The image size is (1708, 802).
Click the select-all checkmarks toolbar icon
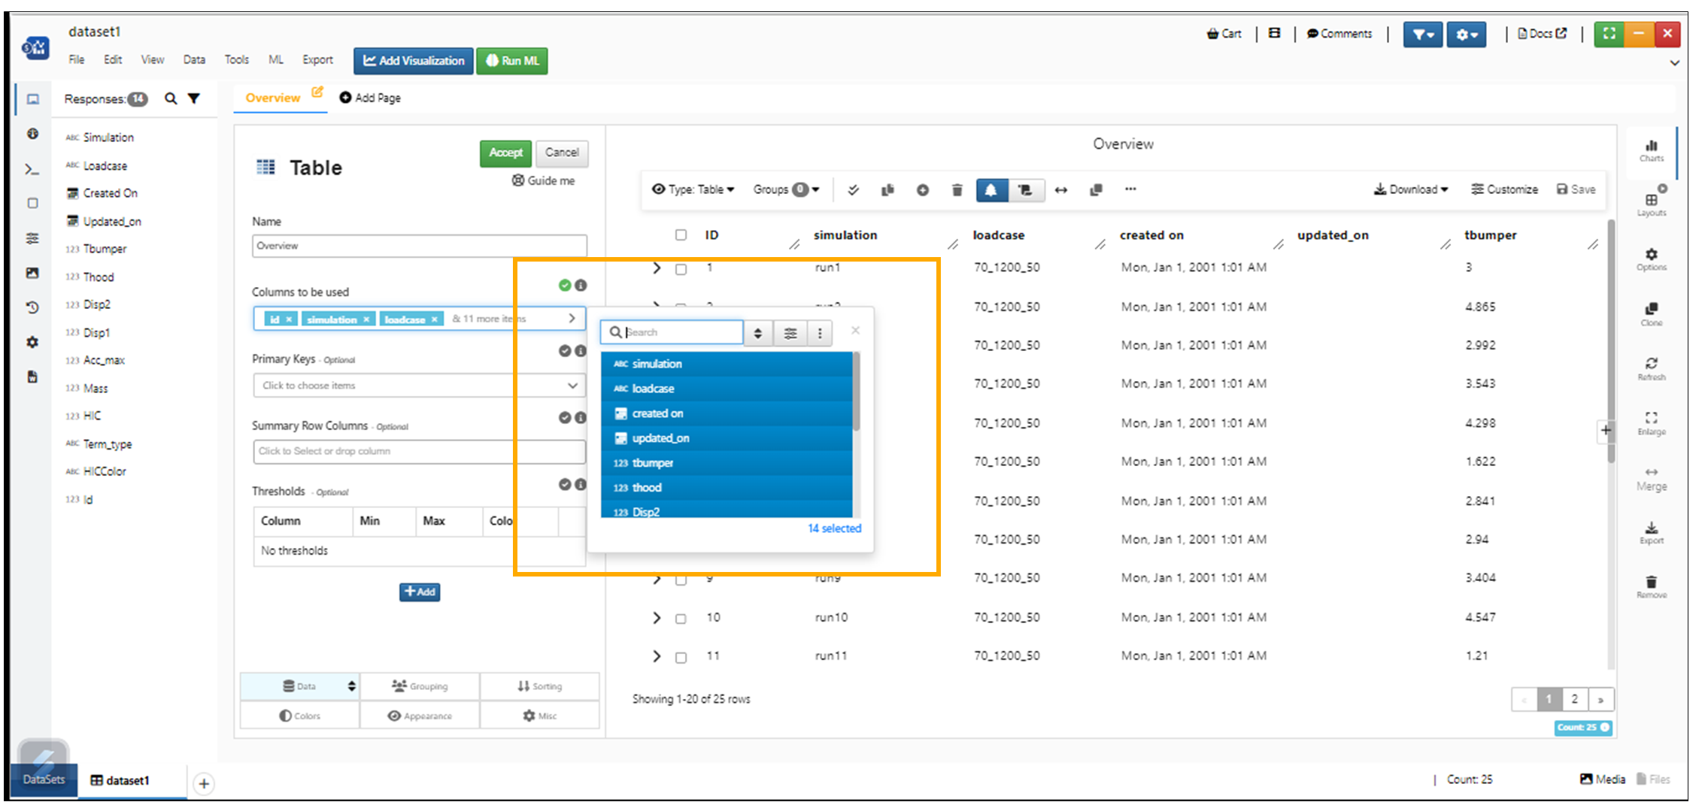[x=853, y=190]
